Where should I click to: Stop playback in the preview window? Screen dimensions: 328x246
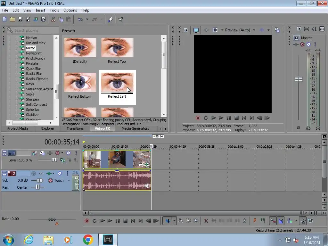tap(236, 118)
